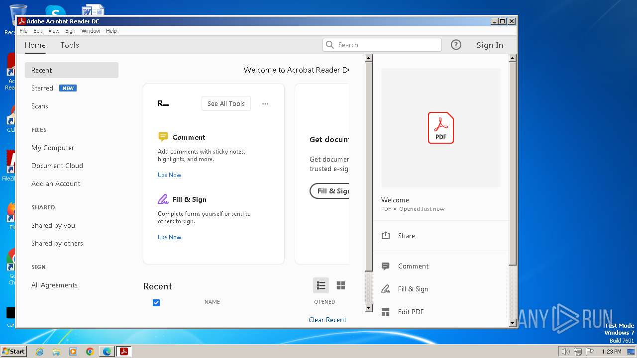Open the media player taskbar icon
The width and height of the screenshot is (637, 358).
click(73, 352)
